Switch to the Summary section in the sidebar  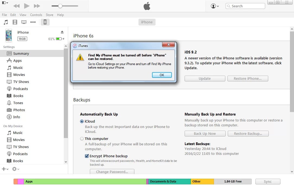[21, 53]
